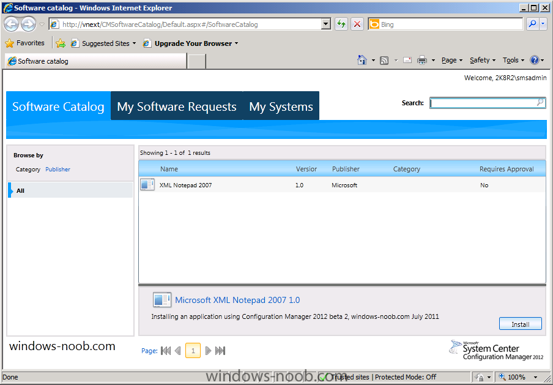Screen dimensions: 553x385
Task: Click the browser Forward arrow button
Action: pyautogui.click(x=28, y=24)
